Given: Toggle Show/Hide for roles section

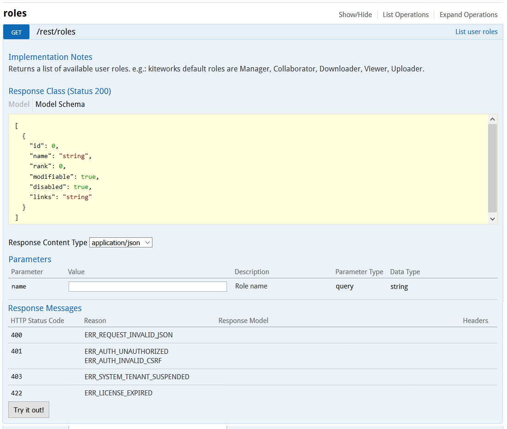Looking at the screenshot, I should [355, 15].
